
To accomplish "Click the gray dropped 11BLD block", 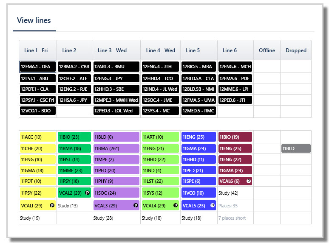I will click(x=296, y=148).
